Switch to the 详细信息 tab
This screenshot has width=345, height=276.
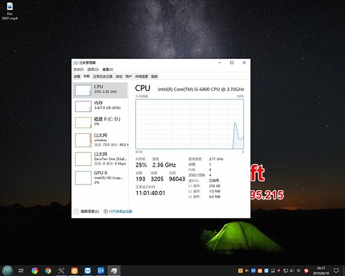(x=141, y=76)
